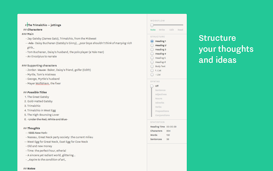Click the Reading Time statistic 00:00:39
Screen dimensions: 273x171
coord(171,127)
